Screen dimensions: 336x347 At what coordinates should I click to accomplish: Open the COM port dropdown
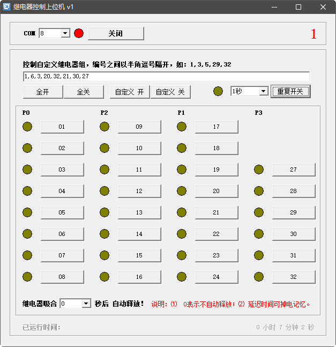[65, 33]
